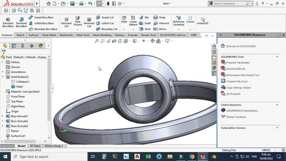The width and height of the screenshot is (286, 161).
Task: Open Performance Benchmark Test link
Action: pyautogui.click(x=243, y=75)
